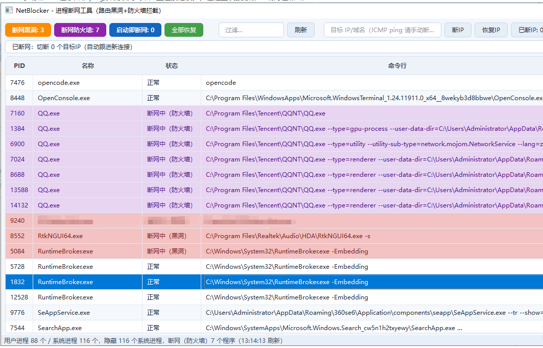Sort by the PID column header
Viewport: 543px width, 348px height.
[x=19, y=66]
